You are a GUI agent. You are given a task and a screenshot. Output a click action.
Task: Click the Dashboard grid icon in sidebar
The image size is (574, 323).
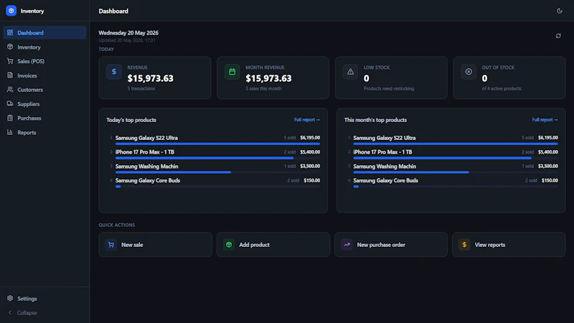pyautogui.click(x=10, y=32)
